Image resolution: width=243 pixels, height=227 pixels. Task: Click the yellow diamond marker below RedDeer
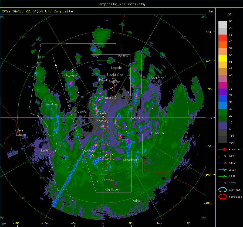tap(111, 88)
